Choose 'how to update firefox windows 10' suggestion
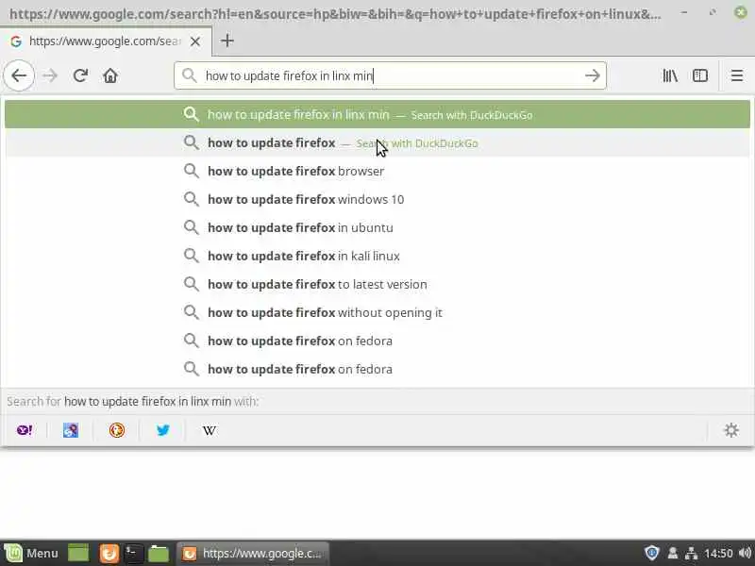 377,199
